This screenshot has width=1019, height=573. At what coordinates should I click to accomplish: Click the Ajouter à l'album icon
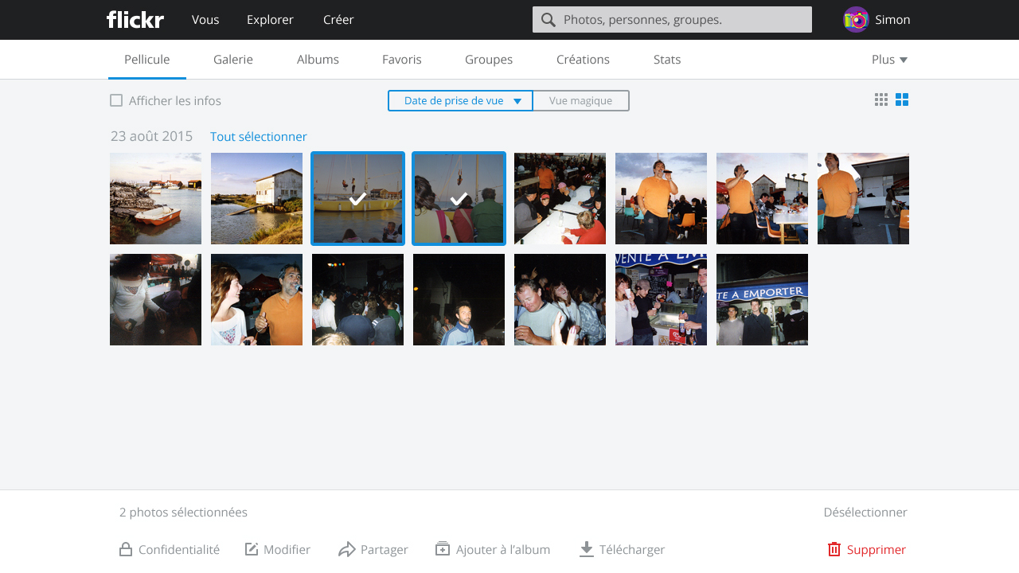443,548
